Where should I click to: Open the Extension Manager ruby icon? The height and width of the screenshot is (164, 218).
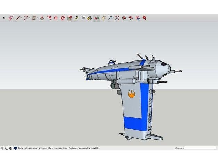(144, 18)
